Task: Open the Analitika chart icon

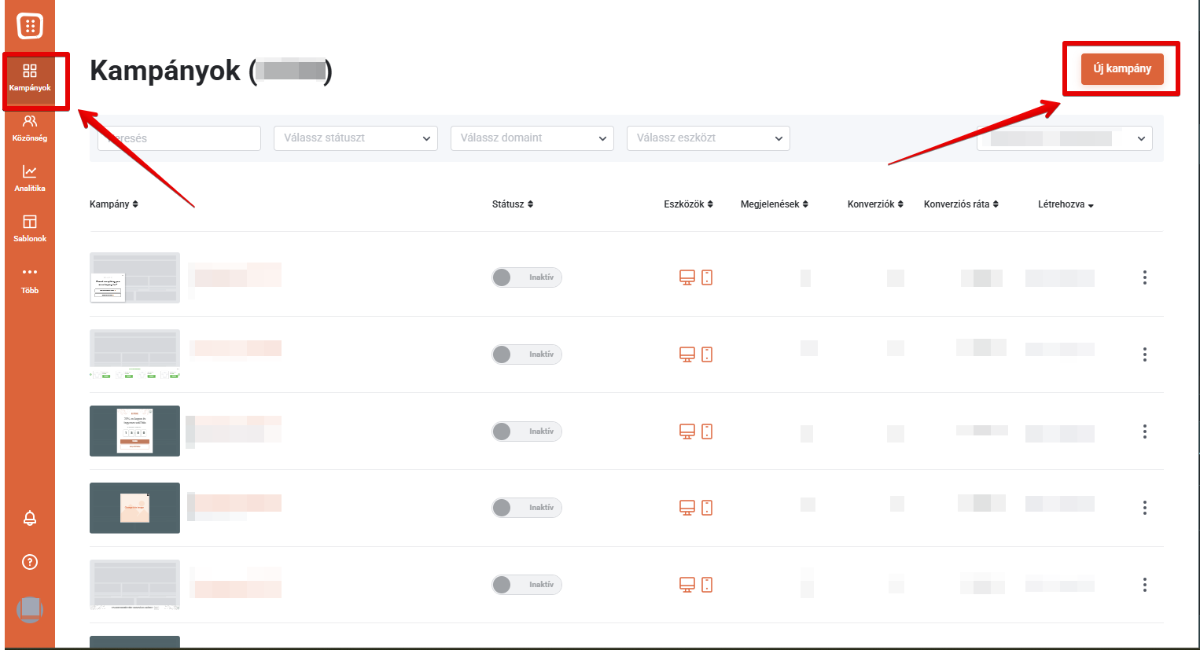Action: point(30,178)
